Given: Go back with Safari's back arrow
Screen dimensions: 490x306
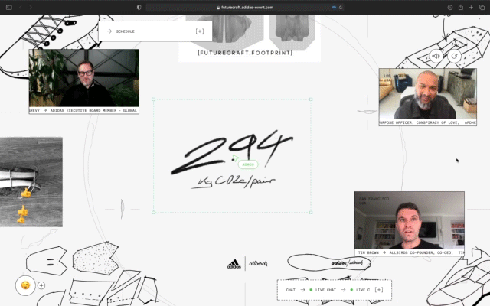Looking at the screenshot, I should coord(21,7).
